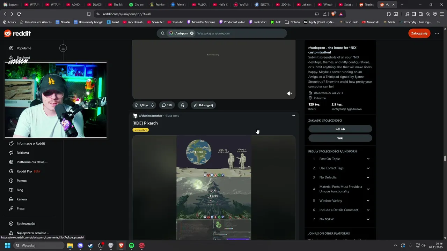Go forward with the browser forward arrow

12,14
